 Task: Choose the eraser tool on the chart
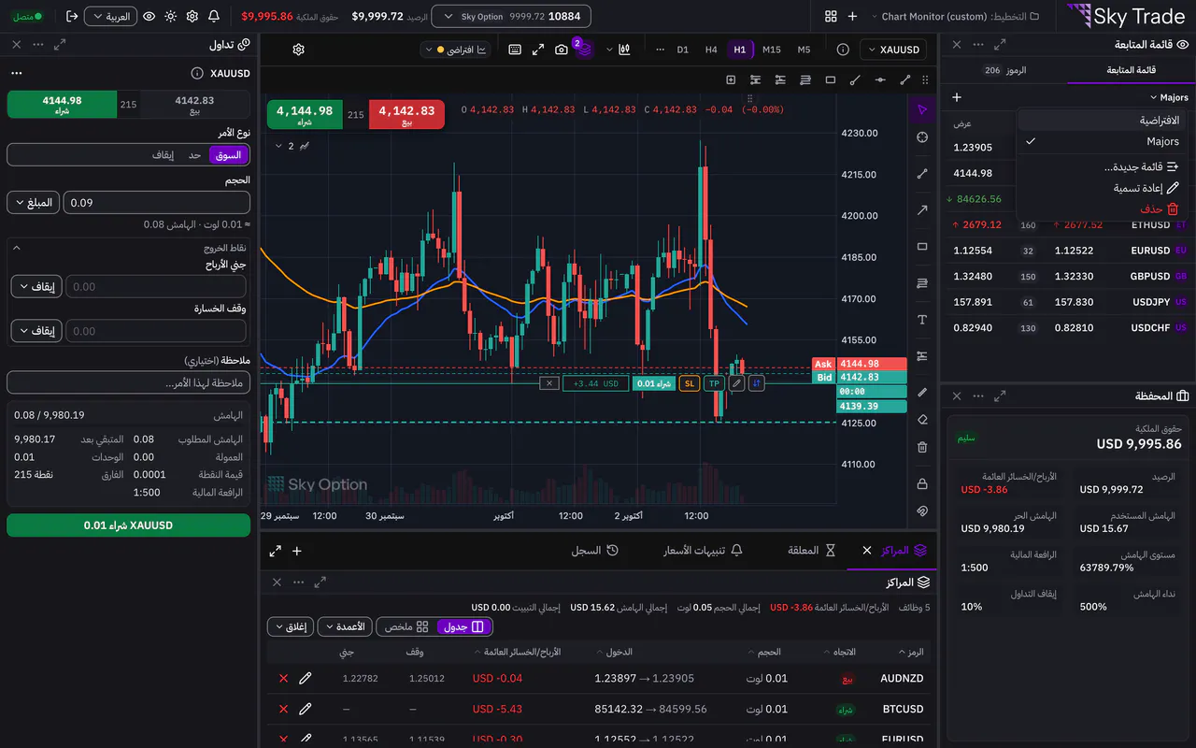tap(922, 420)
